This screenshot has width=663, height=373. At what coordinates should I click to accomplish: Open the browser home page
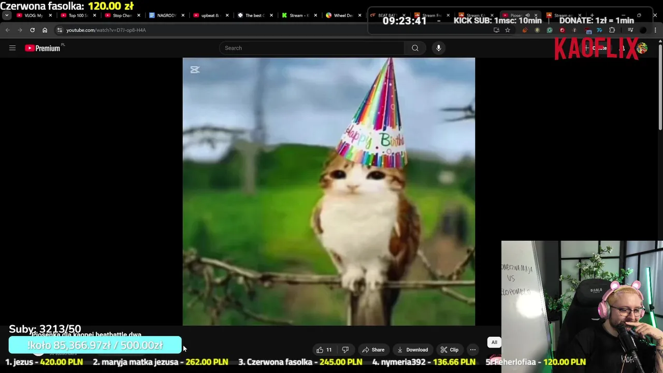45,30
